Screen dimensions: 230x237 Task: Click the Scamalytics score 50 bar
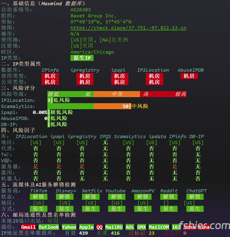[x=89, y=106]
